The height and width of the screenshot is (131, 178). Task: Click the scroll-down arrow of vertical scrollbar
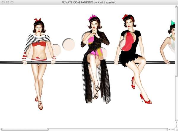click(x=177, y=126)
